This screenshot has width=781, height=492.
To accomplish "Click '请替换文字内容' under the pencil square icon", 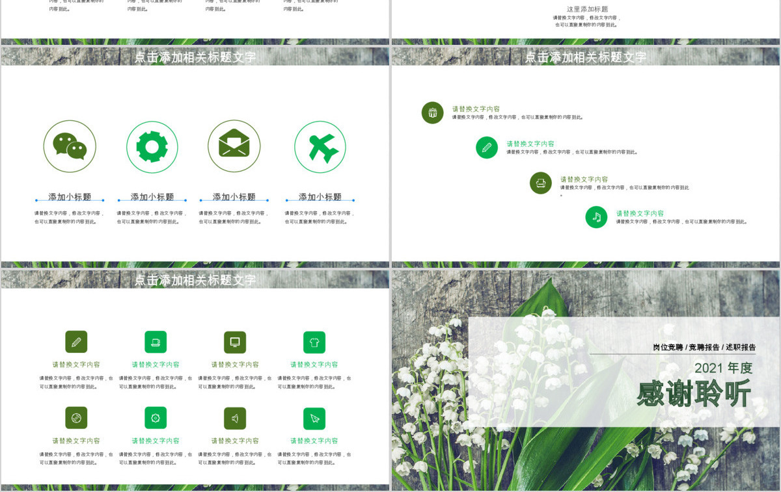I will pyautogui.click(x=76, y=365).
